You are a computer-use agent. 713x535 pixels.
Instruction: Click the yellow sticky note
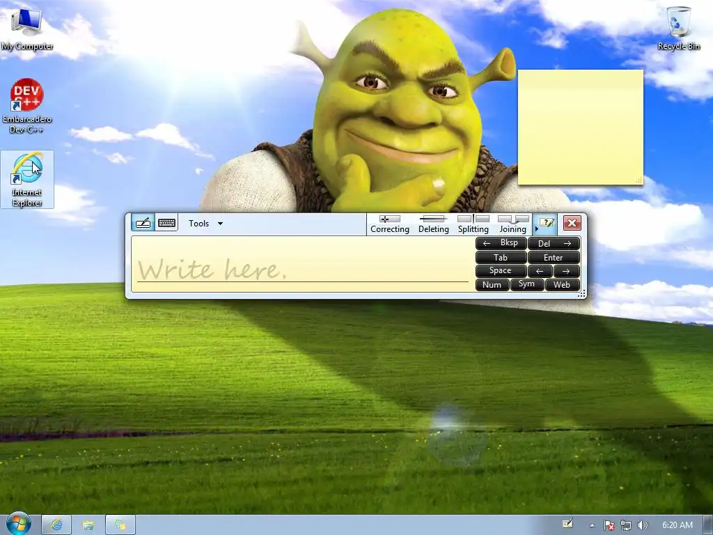[x=581, y=127]
